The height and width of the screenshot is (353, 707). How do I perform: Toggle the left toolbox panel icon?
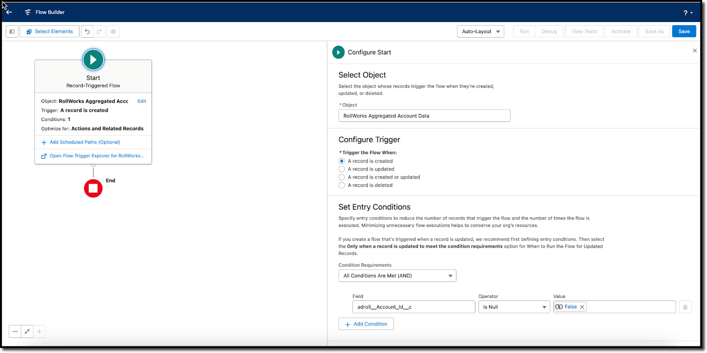(12, 31)
